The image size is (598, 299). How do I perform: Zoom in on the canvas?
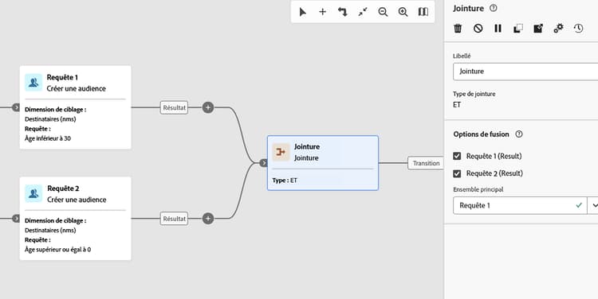[x=403, y=12]
